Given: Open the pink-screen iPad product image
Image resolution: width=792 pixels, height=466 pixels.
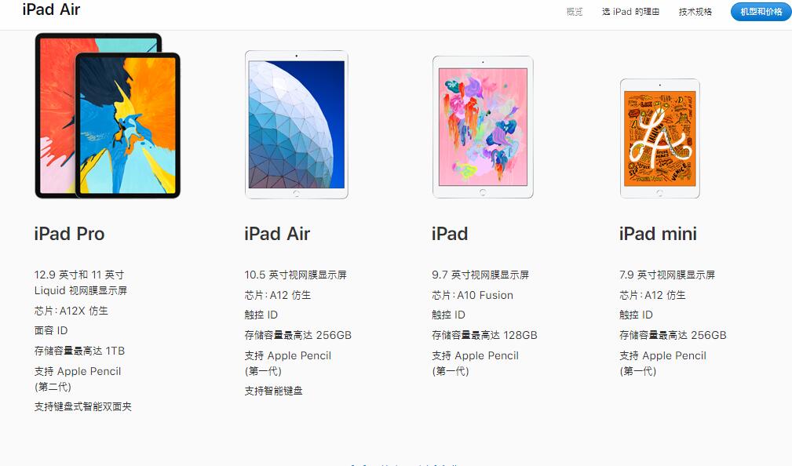Looking at the screenshot, I should tap(483, 127).
